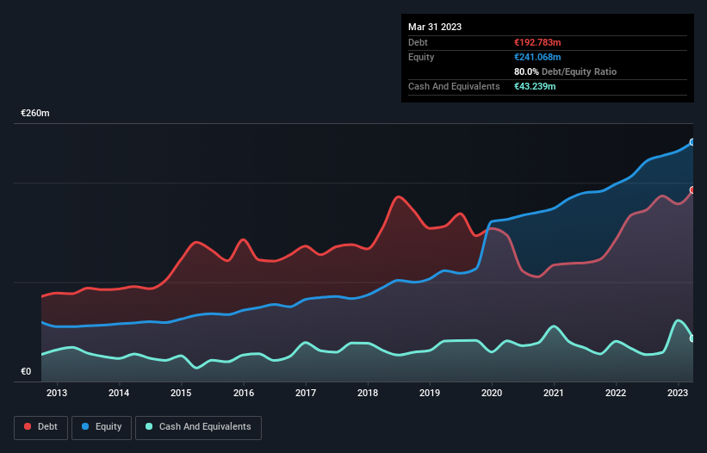Click the Mar 31 2023 tooltip date
Viewport: 707px width, 453px height.
435,27
